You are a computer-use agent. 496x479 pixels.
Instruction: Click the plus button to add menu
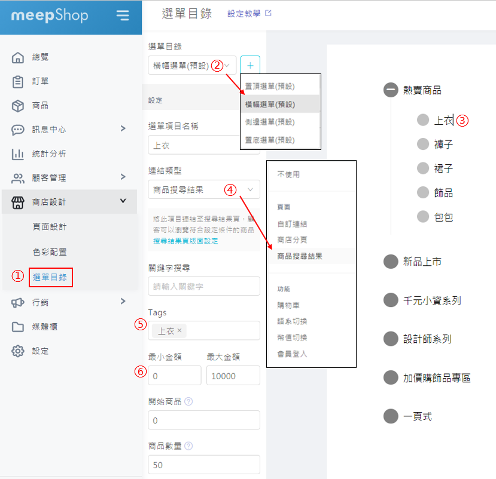250,65
